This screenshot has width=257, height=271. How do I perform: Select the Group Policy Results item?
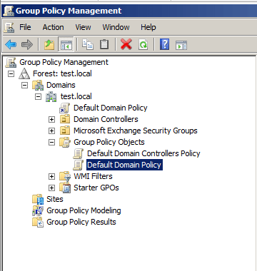81,222
